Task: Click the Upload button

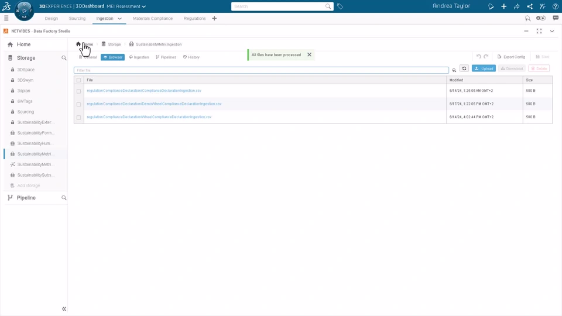Action: [484, 68]
